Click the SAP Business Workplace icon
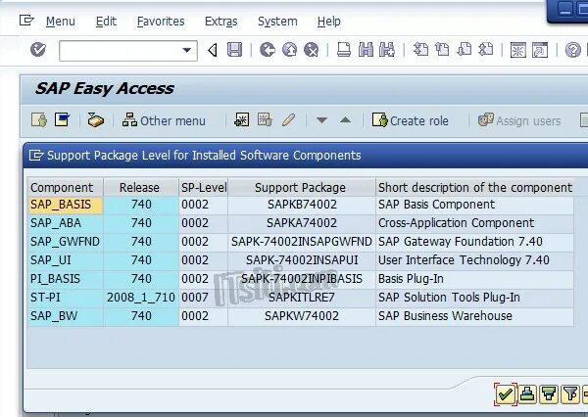The image size is (588, 417). [x=96, y=120]
